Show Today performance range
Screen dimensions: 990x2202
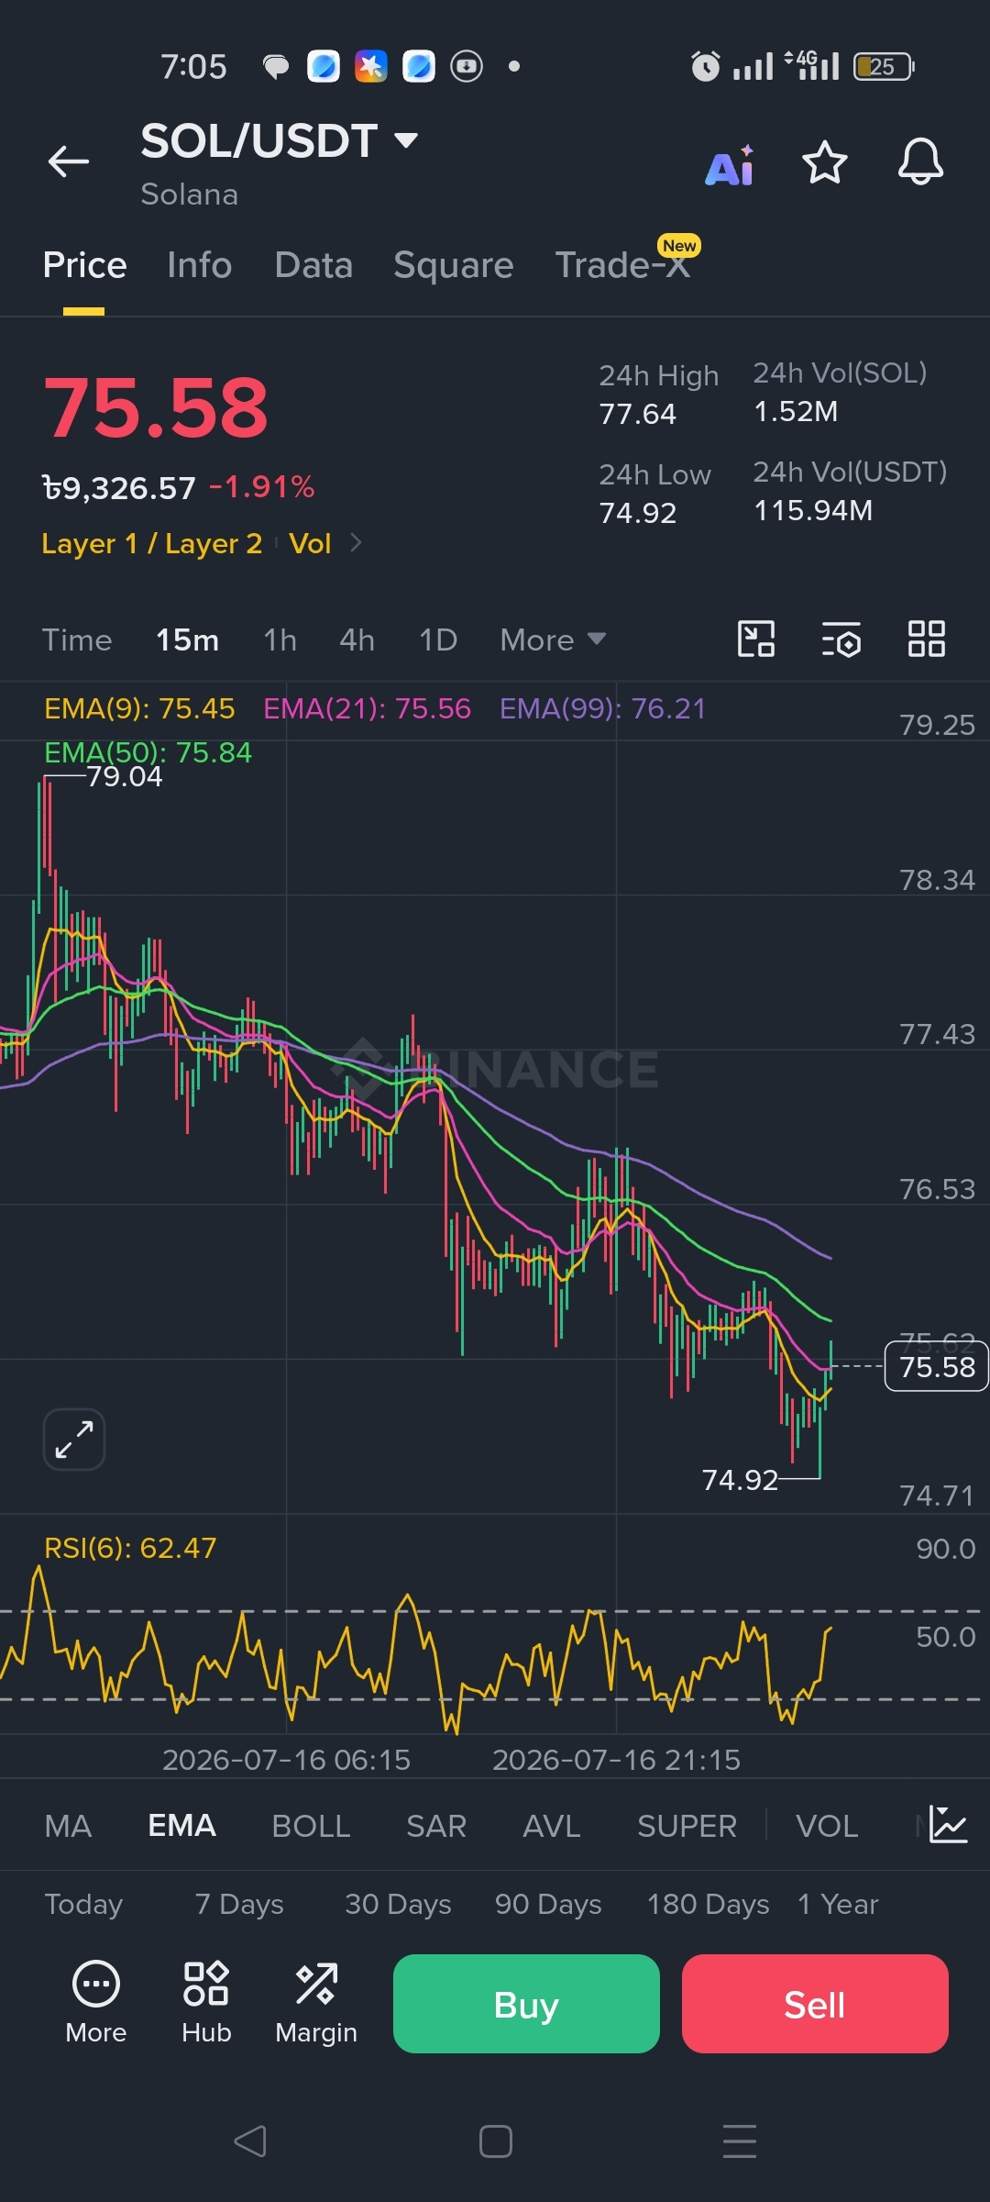[83, 1904]
